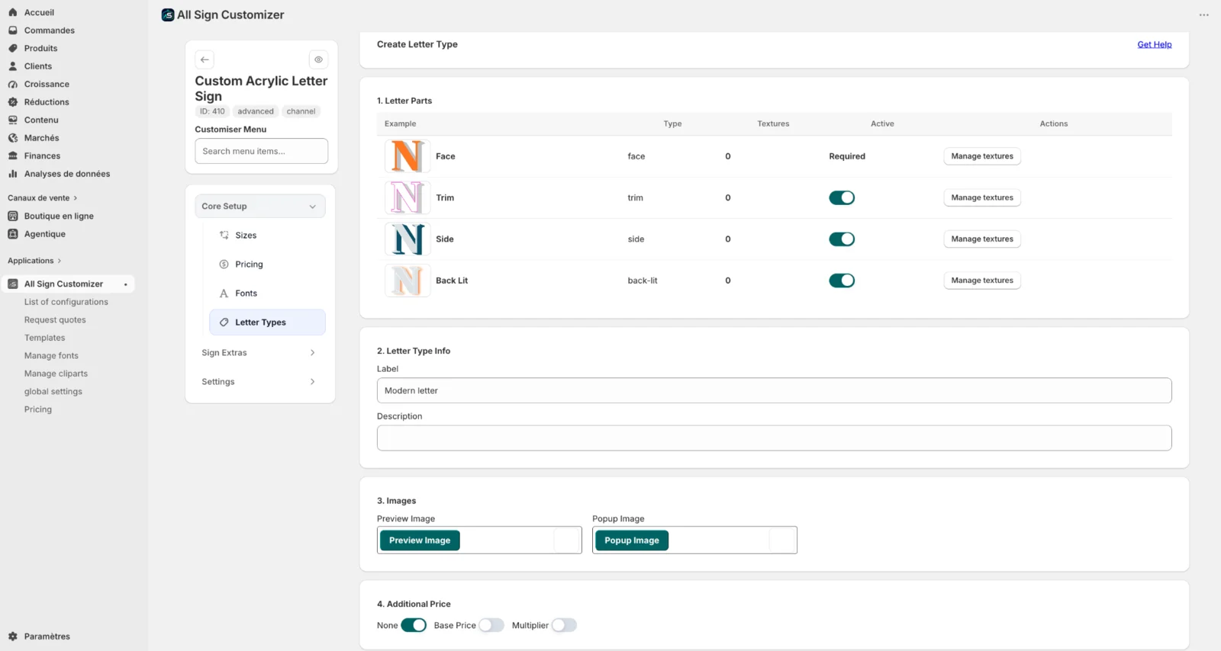Disable the Trim letter part toggle
Image resolution: width=1221 pixels, height=651 pixels.
842,197
